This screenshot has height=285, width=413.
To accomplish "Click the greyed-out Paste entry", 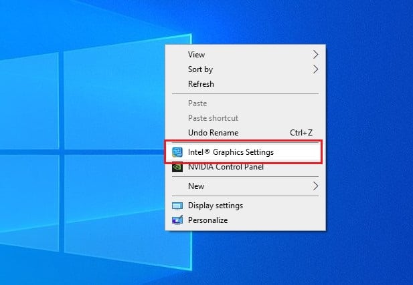I will point(245,103).
